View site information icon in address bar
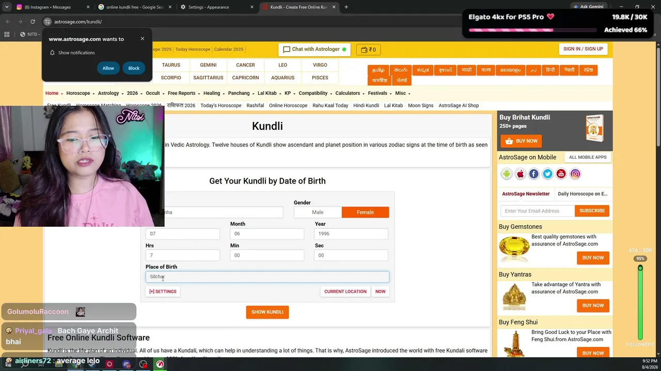 pyautogui.click(x=48, y=22)
